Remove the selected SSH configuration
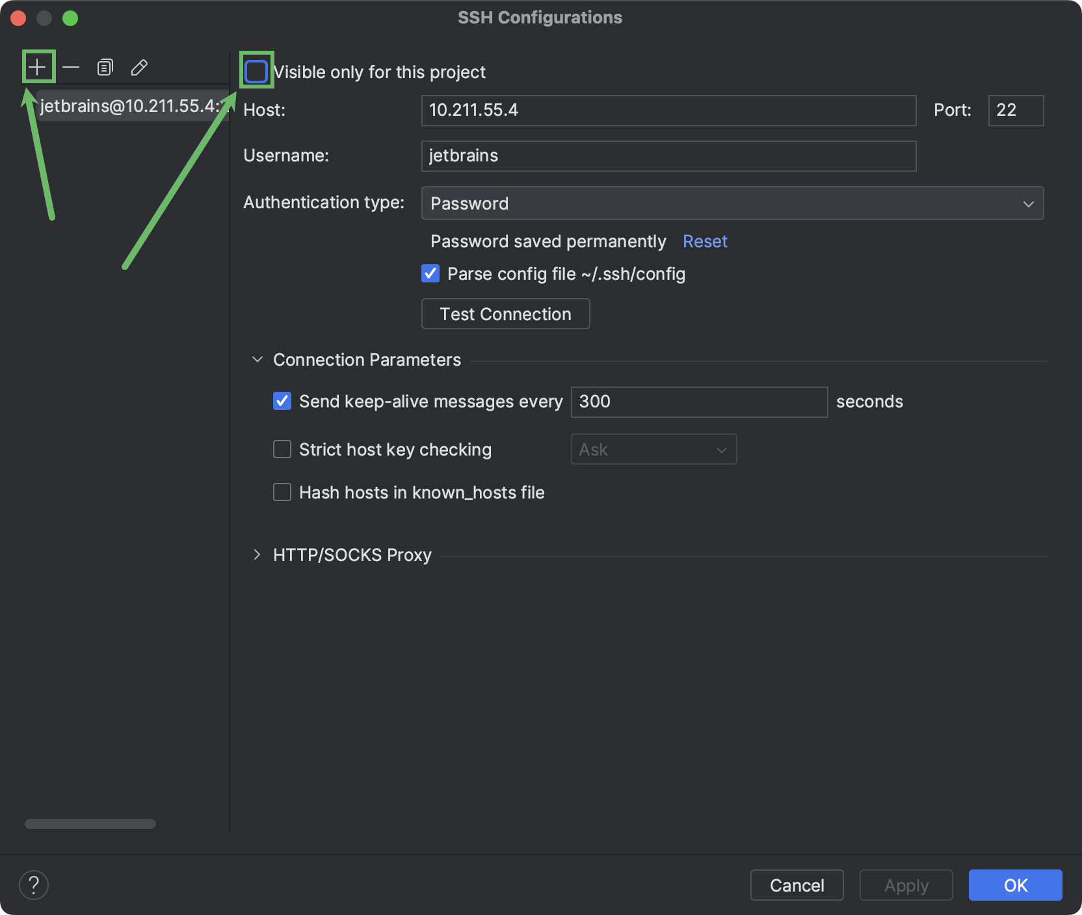 click(x=71, y=66)
